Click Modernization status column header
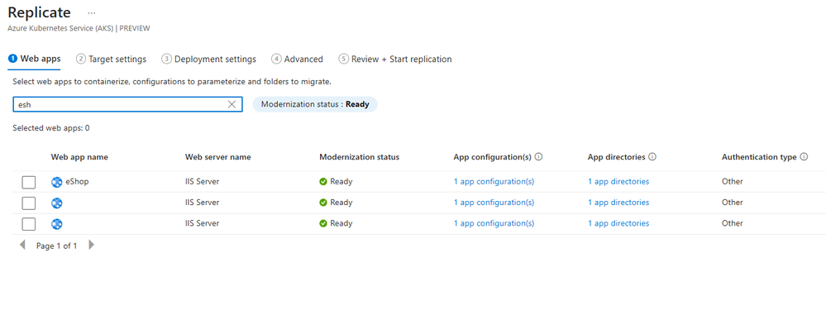Viewport: 826px width, 334px height. tap(360, 157)
